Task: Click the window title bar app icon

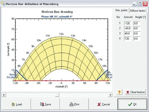Action: click(x=3, y=4)
